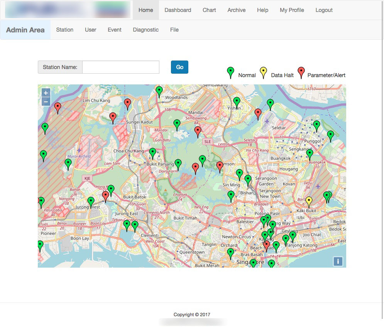Click the zoom out button on the map
This screenshot has width=384, height=327.
[46, 101]
